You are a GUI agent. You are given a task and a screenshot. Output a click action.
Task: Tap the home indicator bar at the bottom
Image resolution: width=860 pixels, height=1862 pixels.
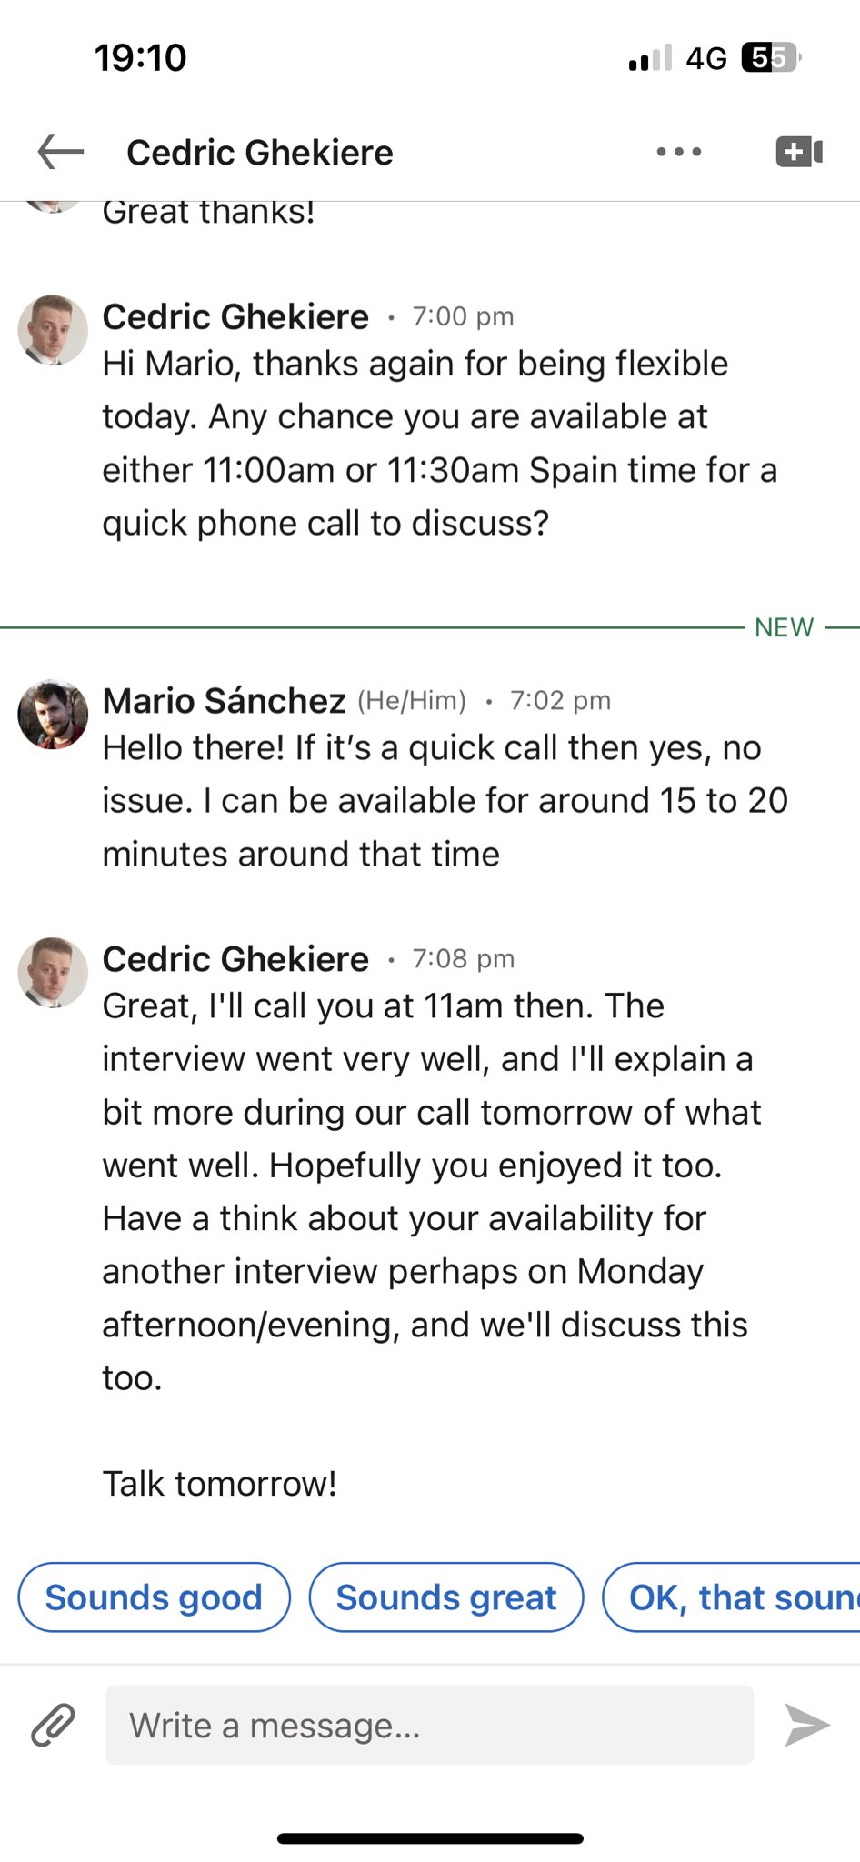[x=430, y=1838]
